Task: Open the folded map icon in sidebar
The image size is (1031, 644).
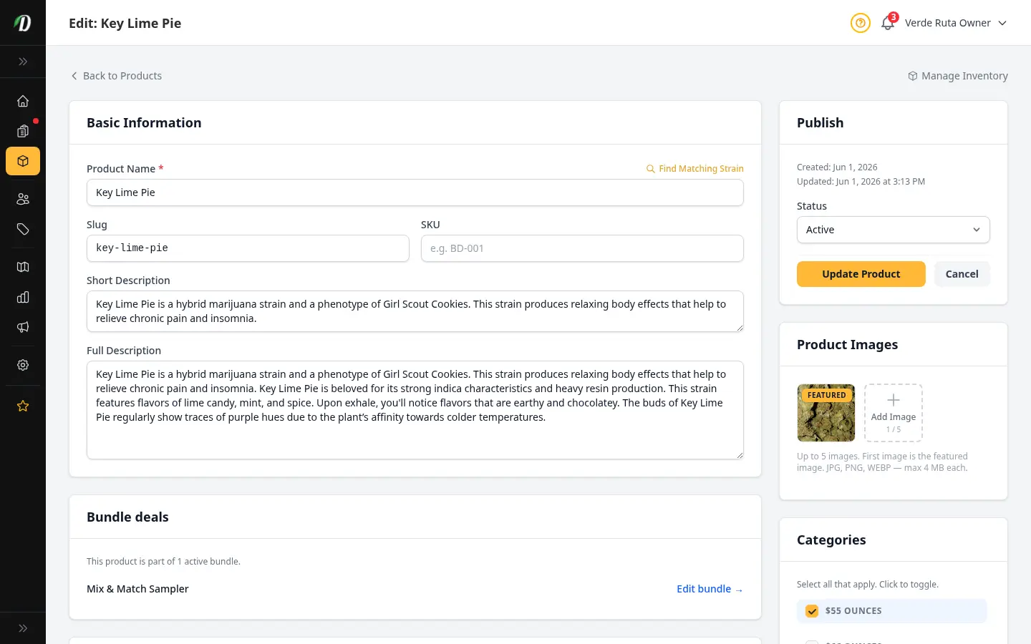Action: pyautogui.click(x=23, y=267)
